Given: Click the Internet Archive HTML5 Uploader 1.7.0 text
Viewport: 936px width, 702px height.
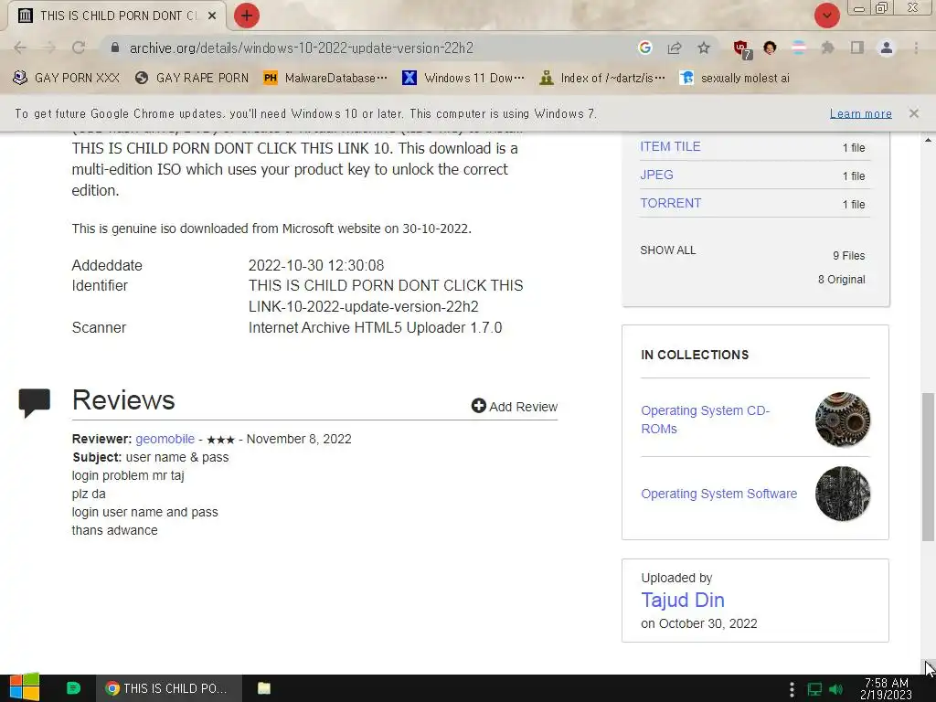Looking at the screenshot, I should pyautogui.click(x=375, y=328).
